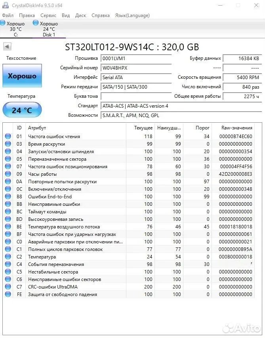
Task: Click status icon for FE Защита от свободного падения
Action: click(8, 294)
